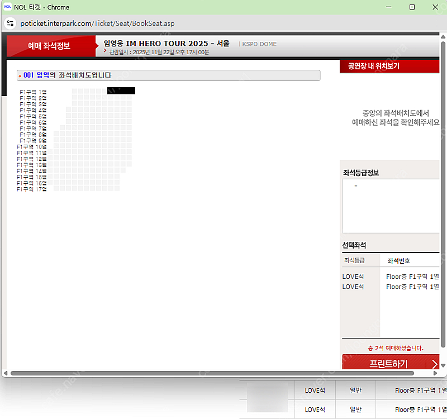Click the 프린트하기 print button

pos(391,363)
